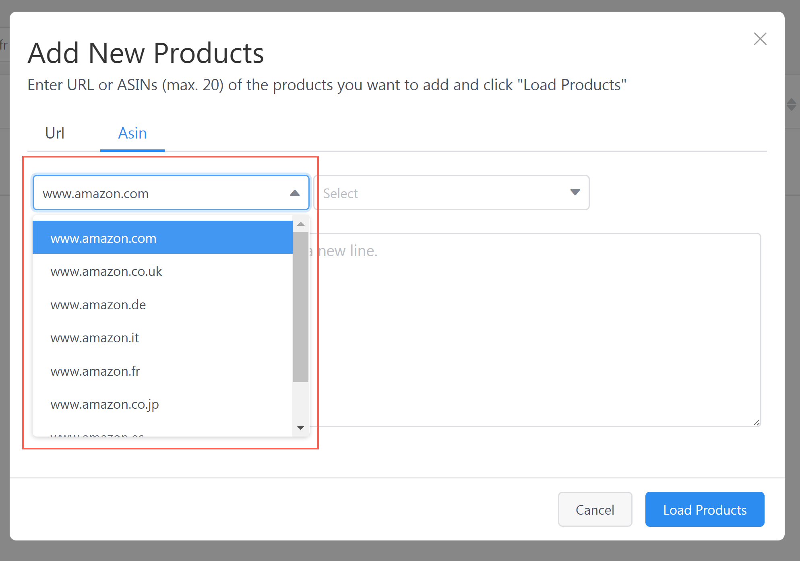Click the dropdown list scroll down arrow
800x561 pixels.
[301, 427]
